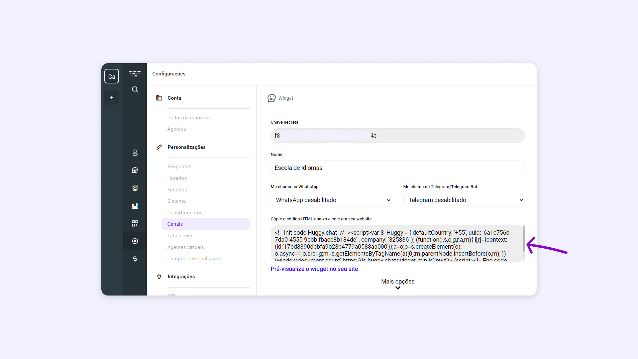
Task: Open the reports bar chart icon
Action: (x=135, y=206)
